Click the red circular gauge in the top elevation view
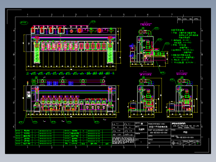Screen dimensions: 216x162 tap(71, 31)
